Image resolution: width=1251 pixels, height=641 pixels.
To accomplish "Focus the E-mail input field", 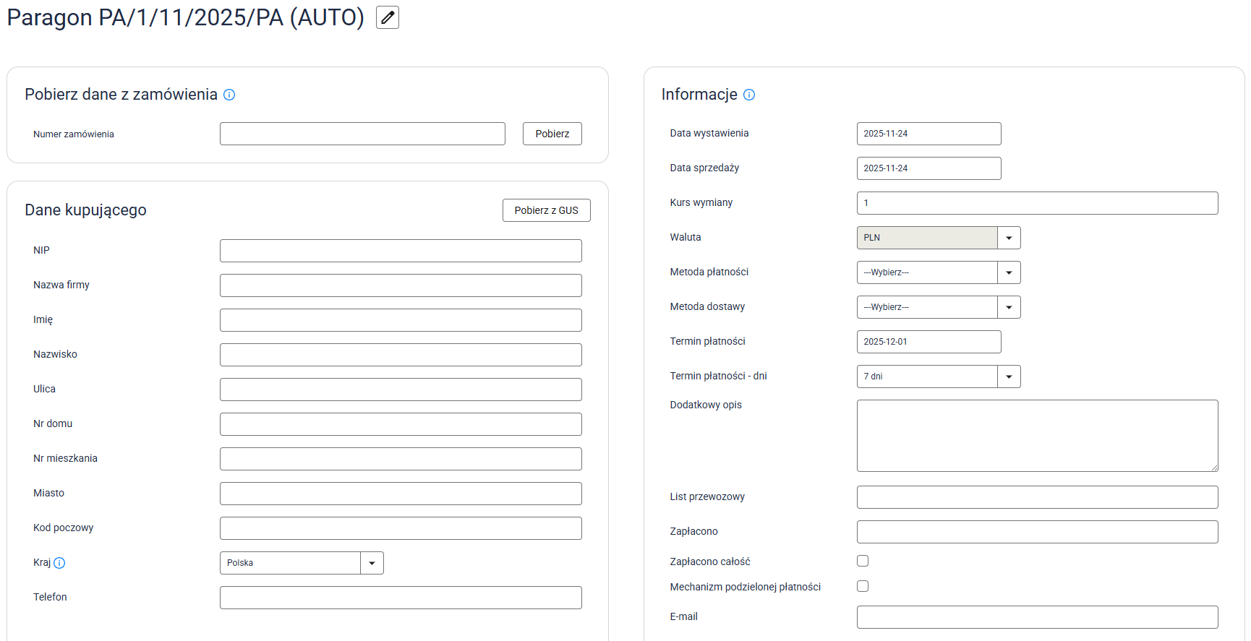I will 1037,617.
